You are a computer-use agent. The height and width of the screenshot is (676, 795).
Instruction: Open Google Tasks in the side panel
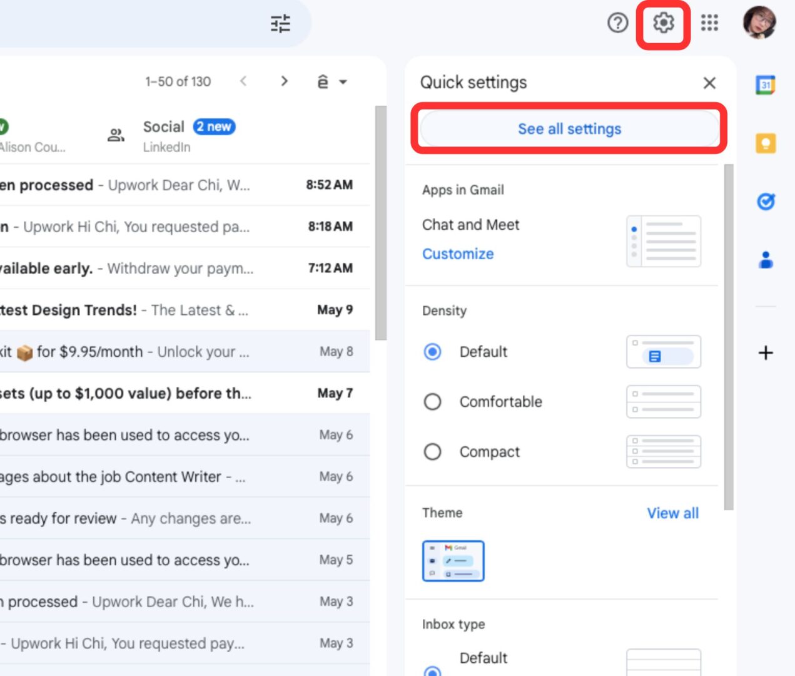[765, 202]
